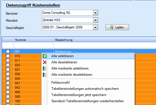Select the number cell 030
The width and height of the screenshot is (156, 105).
[28, 74]
